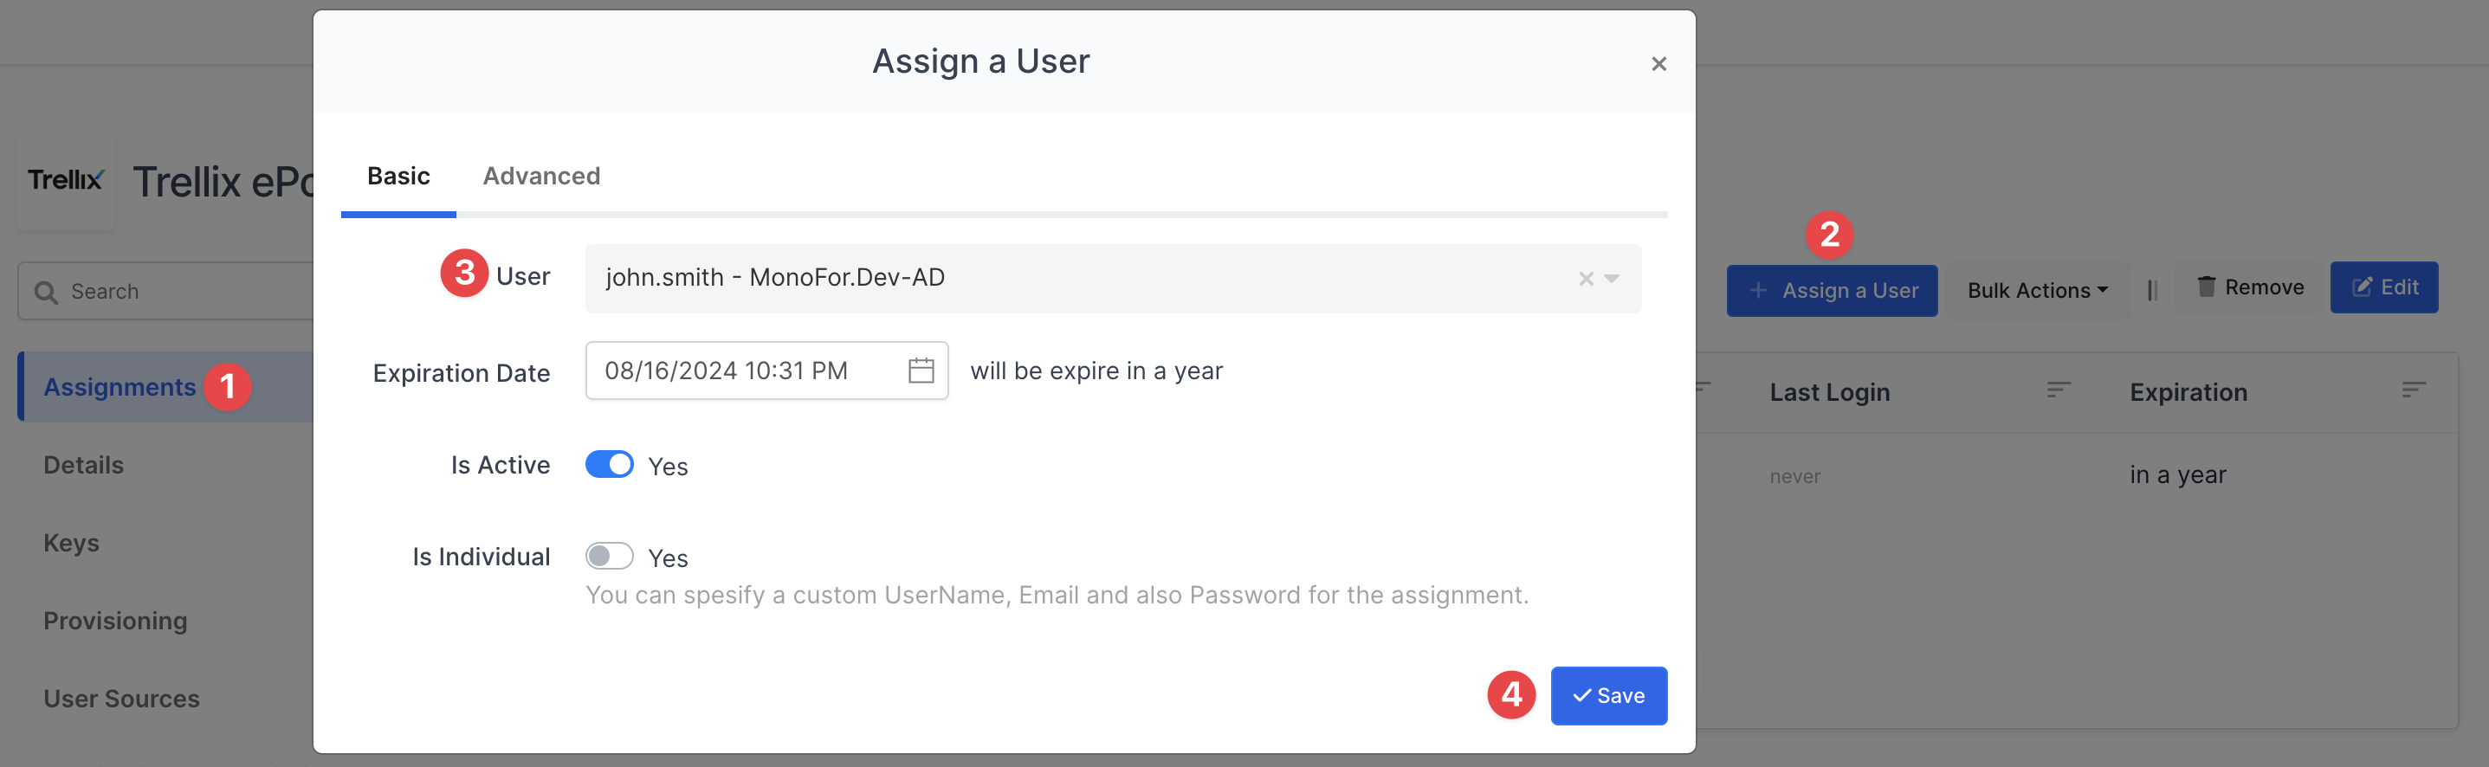Image resolution: width=2489 pixels, height=767 pixels.
Task: Open the Bulk Actions dropdown
Action: coord(2037,291)
